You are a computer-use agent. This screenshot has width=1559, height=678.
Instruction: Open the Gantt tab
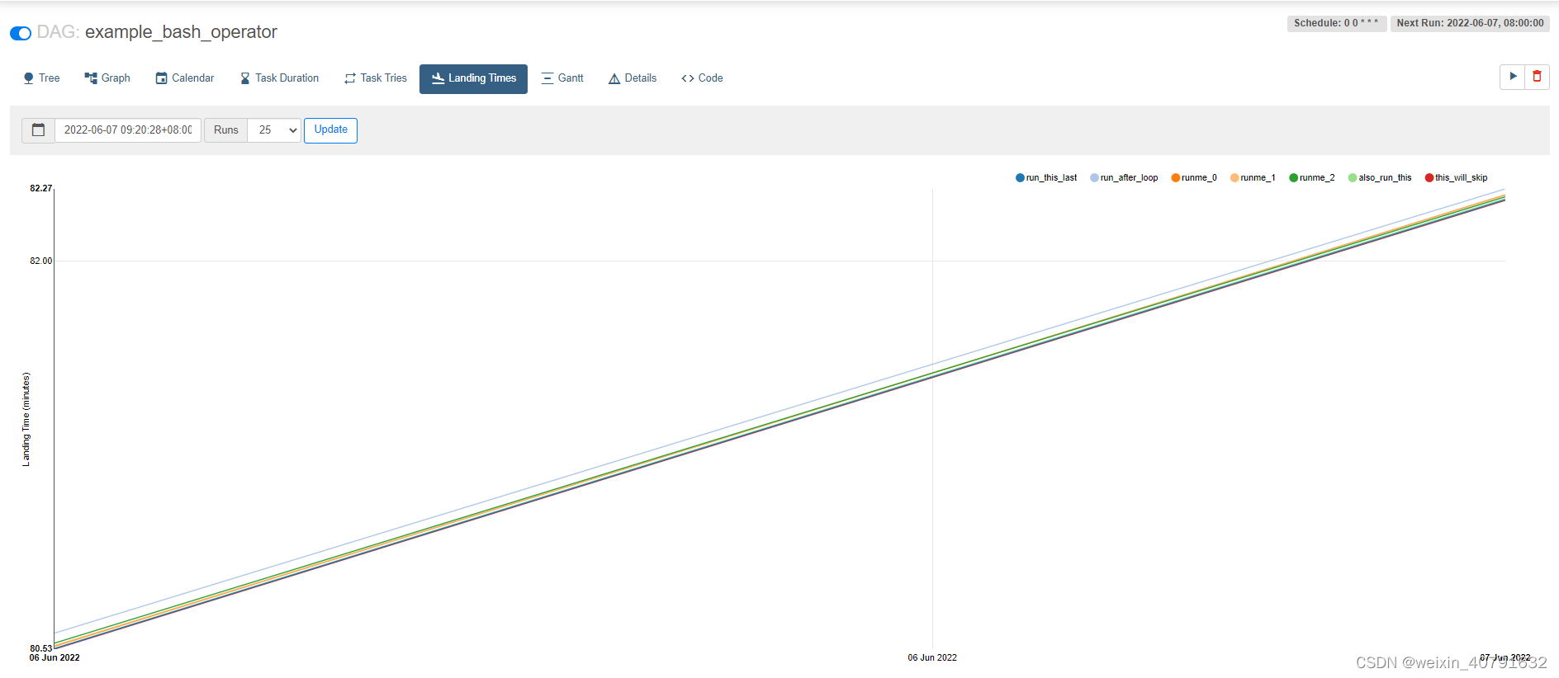coord(562,78)
